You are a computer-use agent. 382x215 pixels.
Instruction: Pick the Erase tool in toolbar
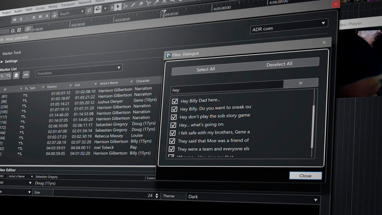(x=141, y=4)
